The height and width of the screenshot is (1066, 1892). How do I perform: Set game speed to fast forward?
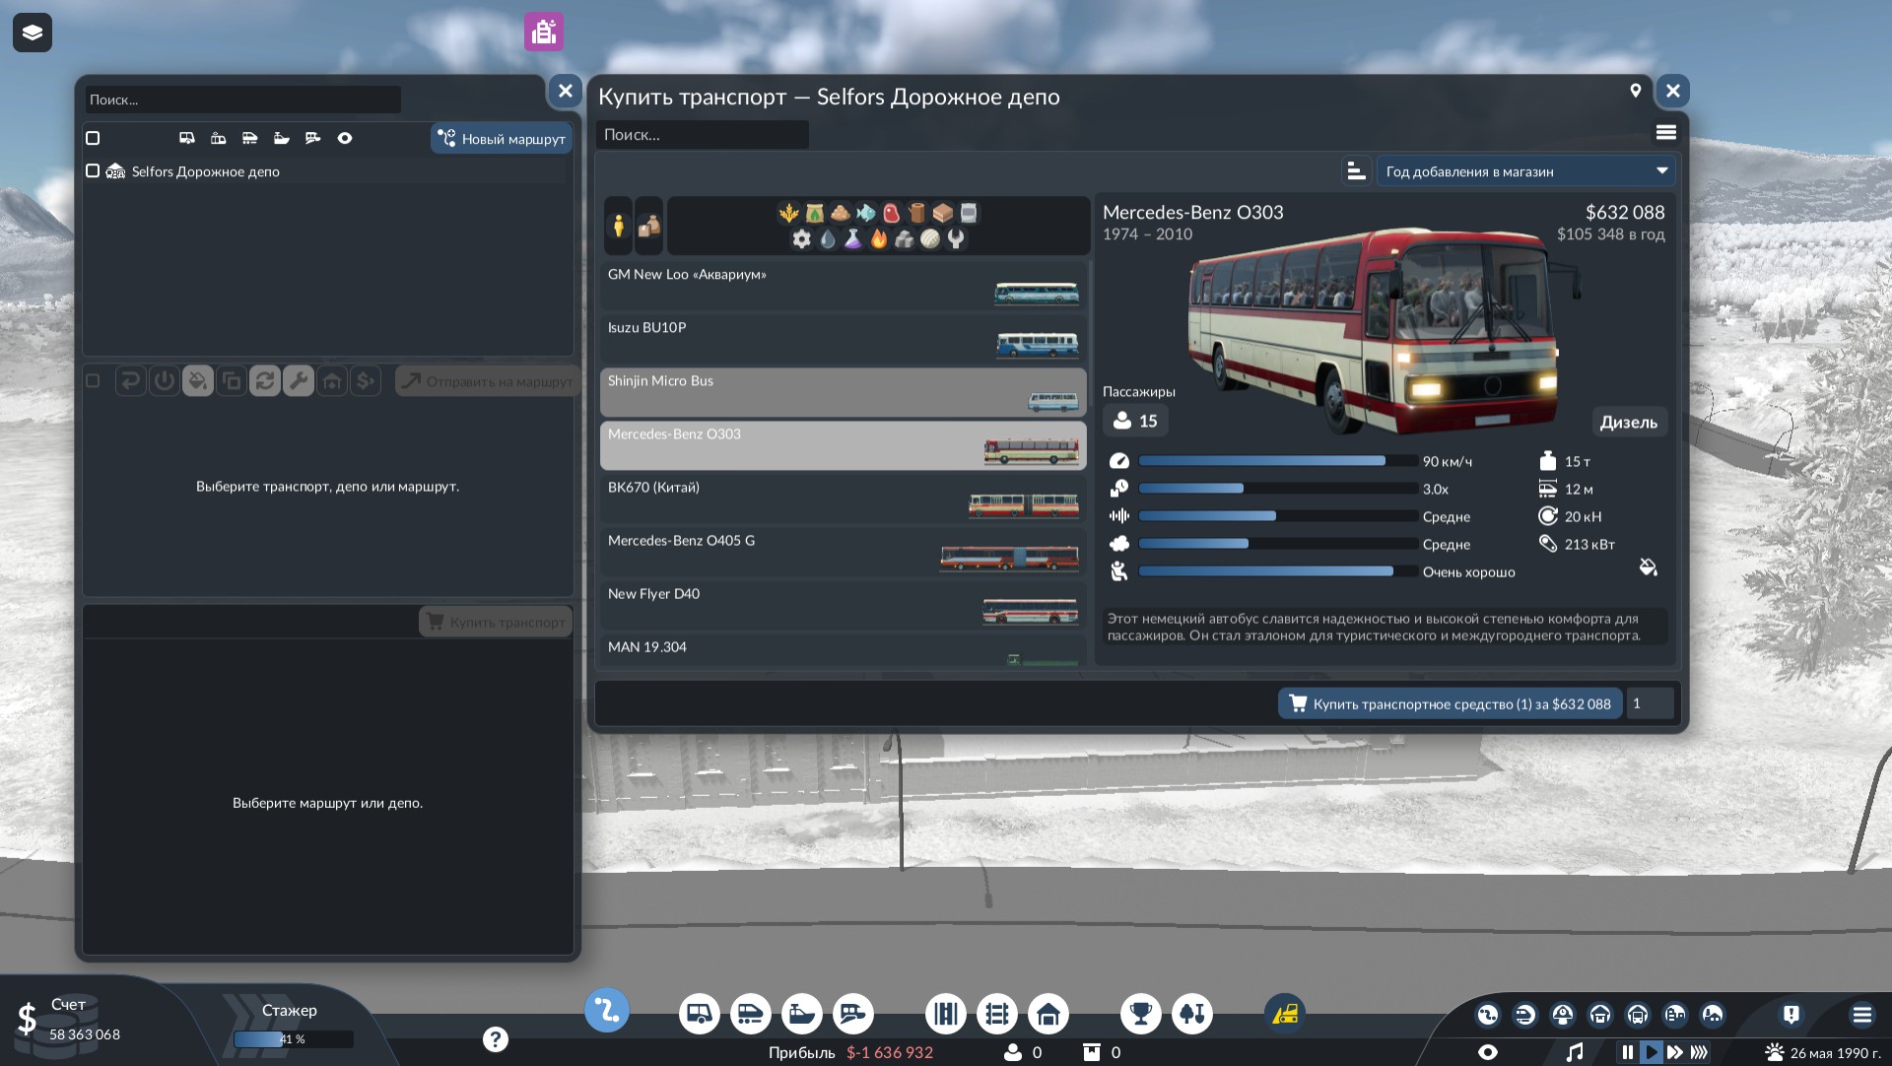tap(1675, 1052)
